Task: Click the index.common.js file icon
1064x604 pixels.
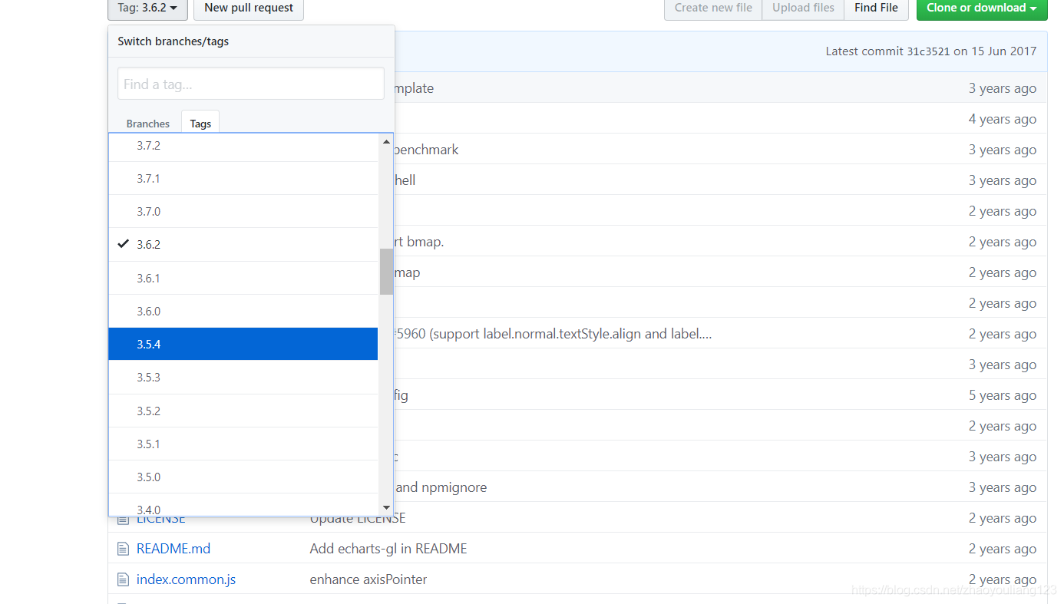Action: point(123,579)
